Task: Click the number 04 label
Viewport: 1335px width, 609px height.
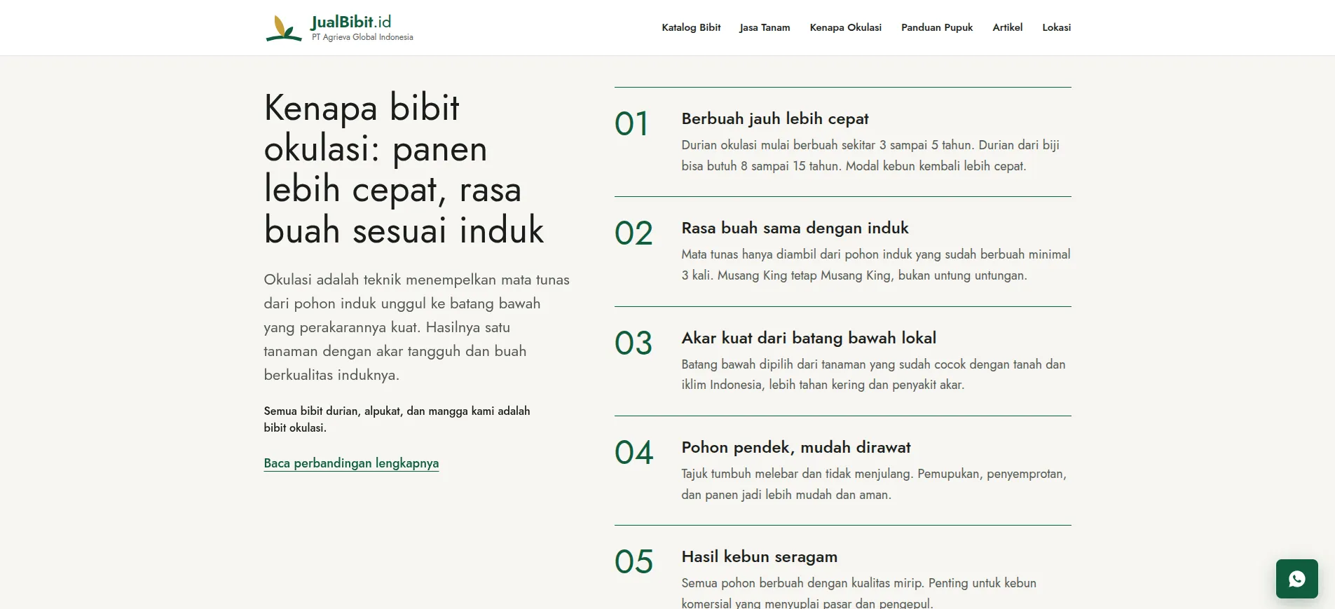Action: pos(634,453)
